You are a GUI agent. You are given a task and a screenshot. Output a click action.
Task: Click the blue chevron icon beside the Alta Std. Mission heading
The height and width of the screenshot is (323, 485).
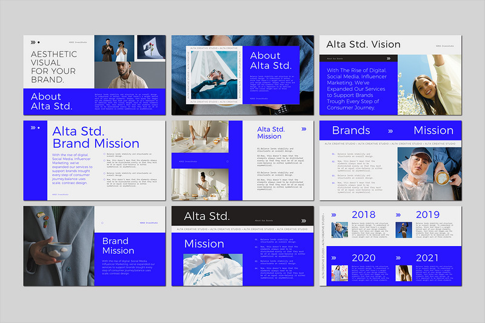(304, 129)
